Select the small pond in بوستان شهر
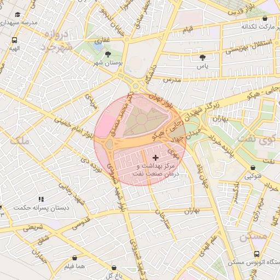The width and height of the screenshot is (280, 280). click(98, 46)
